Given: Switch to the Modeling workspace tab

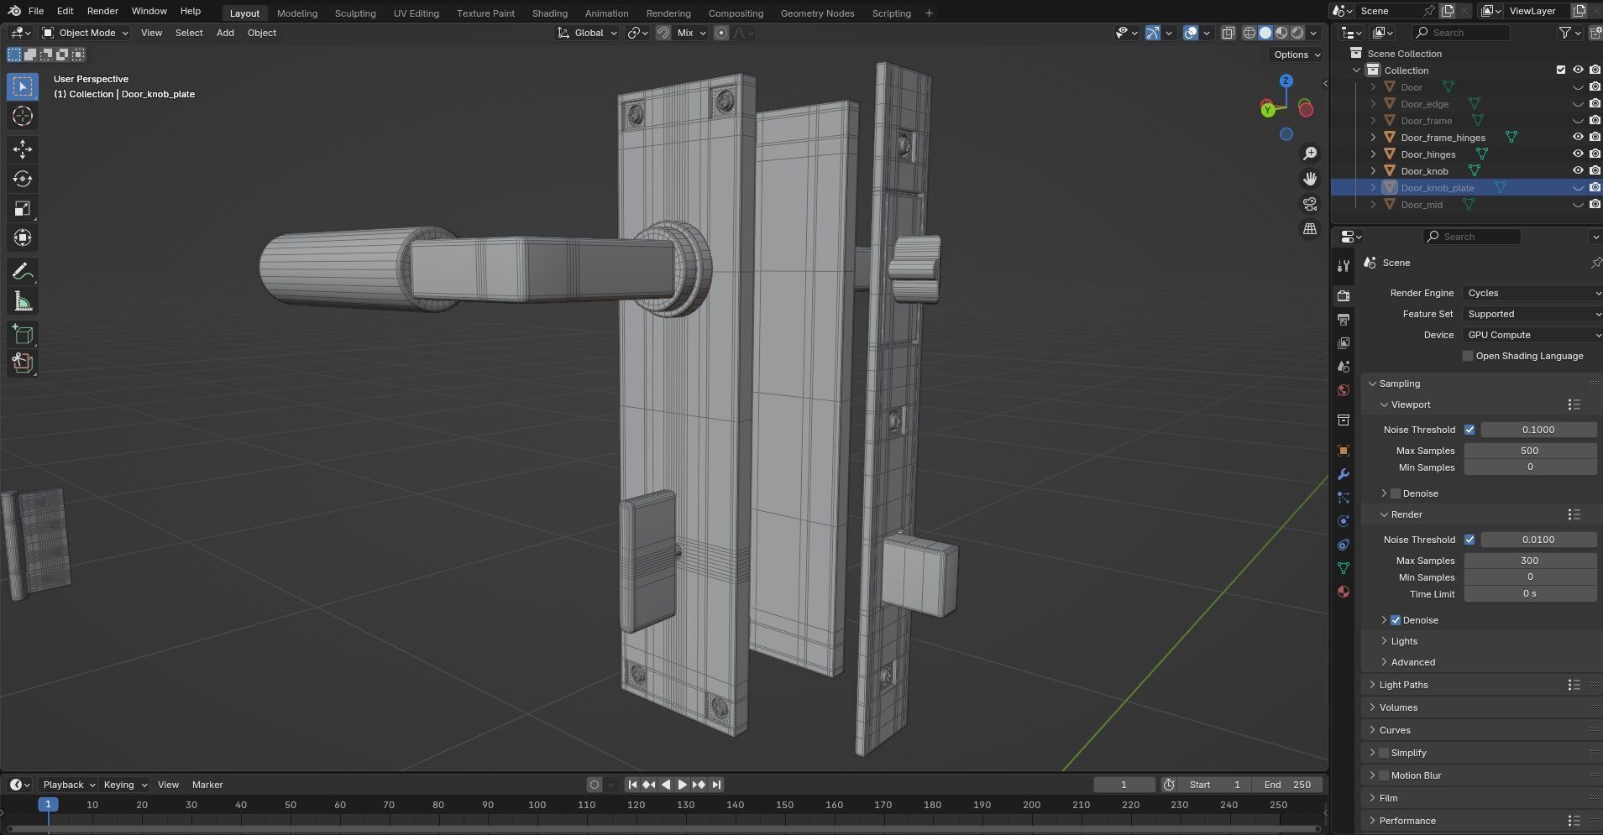Looking at the screenshot, I should [297, 13].
